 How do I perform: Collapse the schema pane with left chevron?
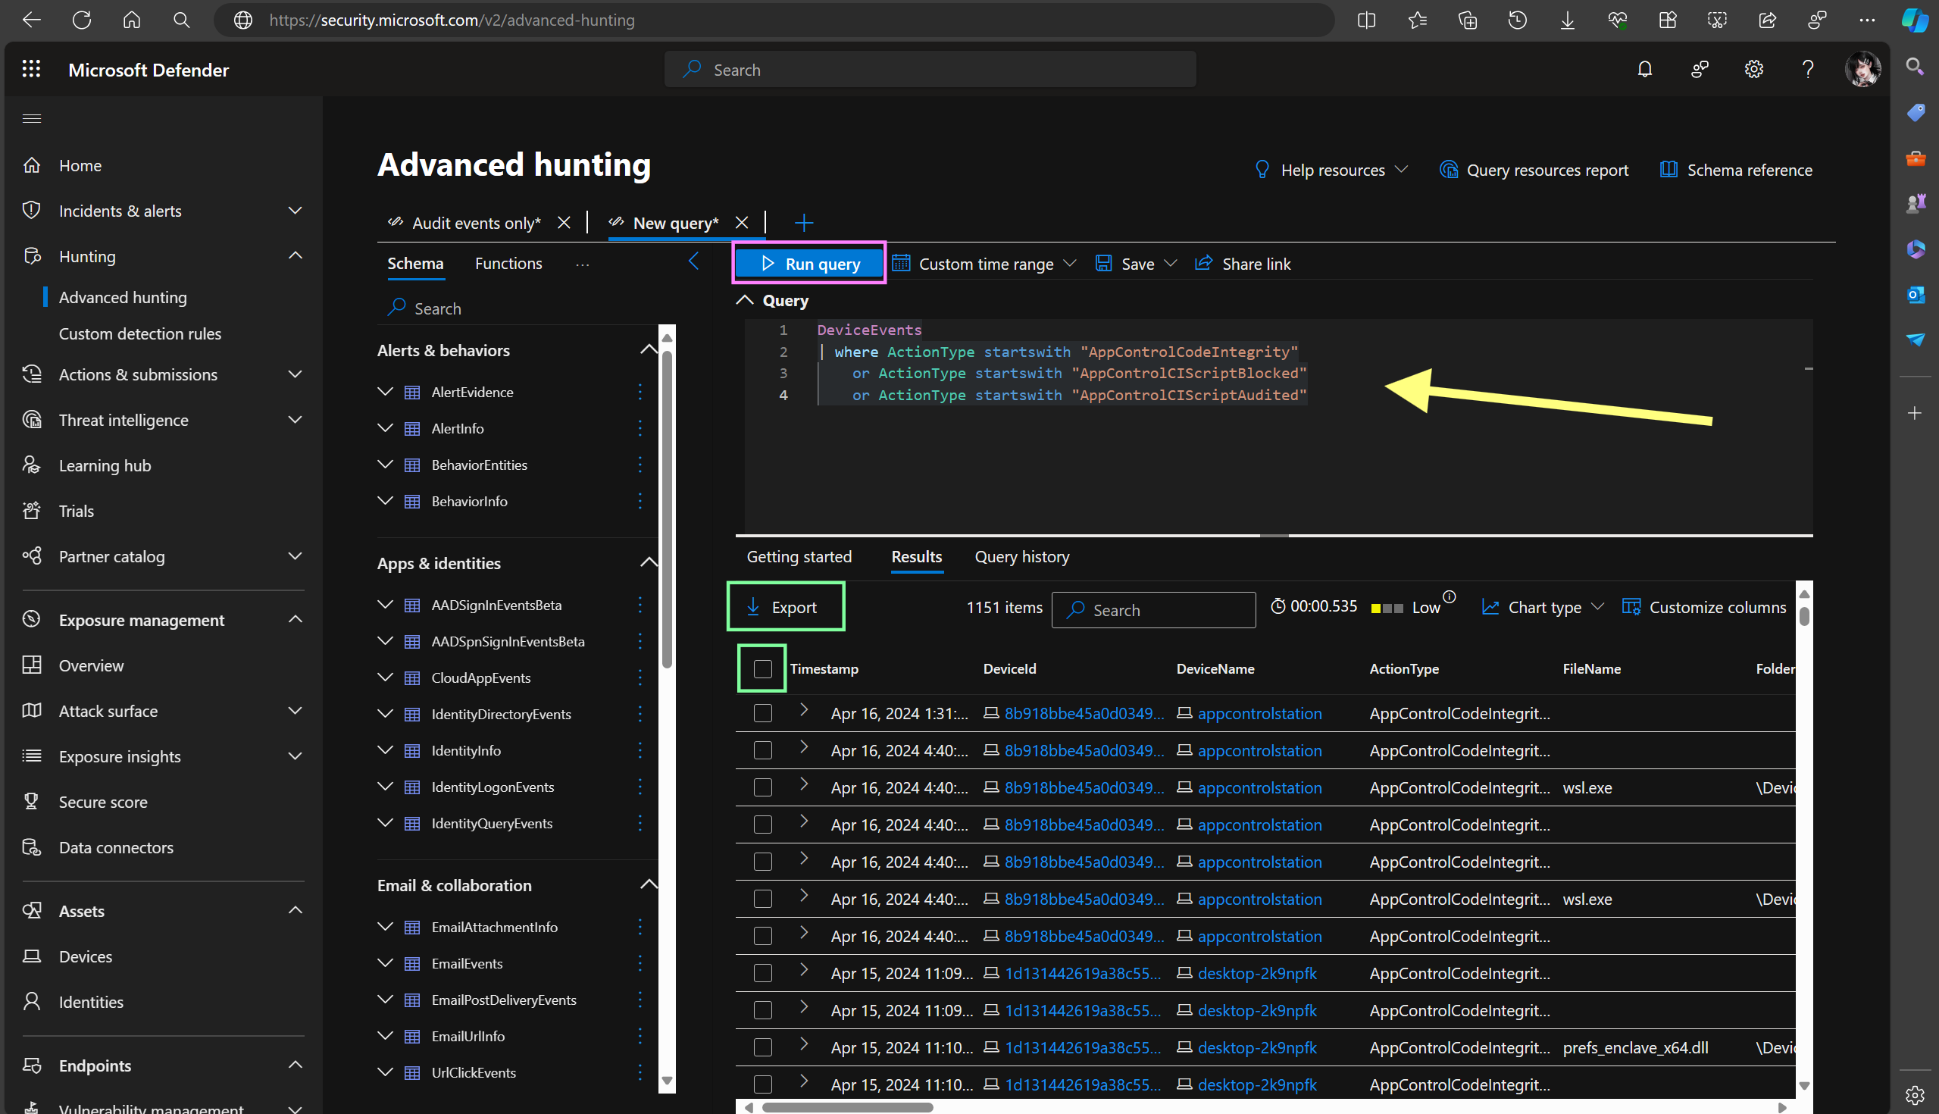(x=694, y=261)
